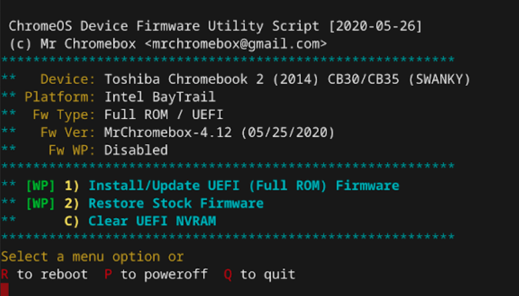
Task: Click the mrchromebox@gmail.com email address
Action: tap(235, 44)
